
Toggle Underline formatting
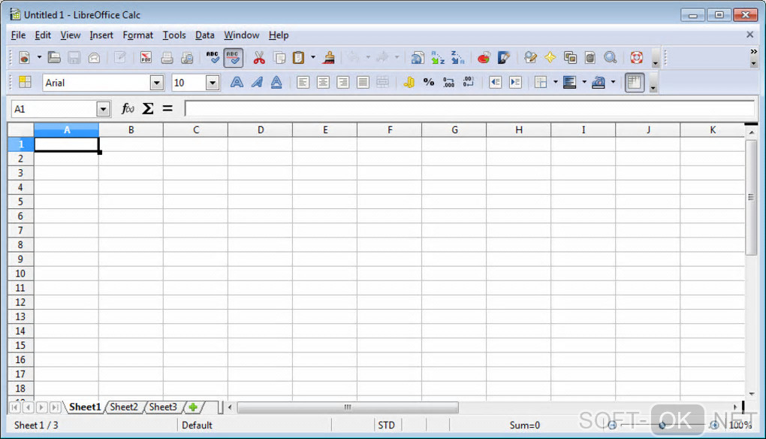pyautogui.click(x=276, y=82)
